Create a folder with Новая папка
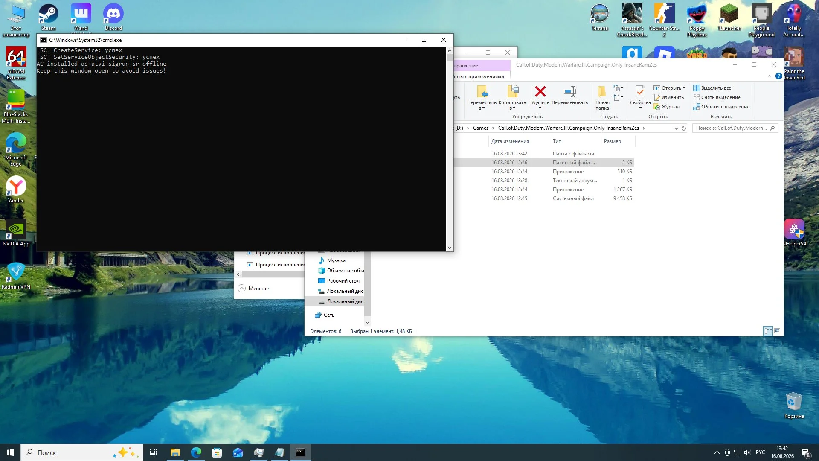This screenshot has height=461, width=819. (602, 98)
